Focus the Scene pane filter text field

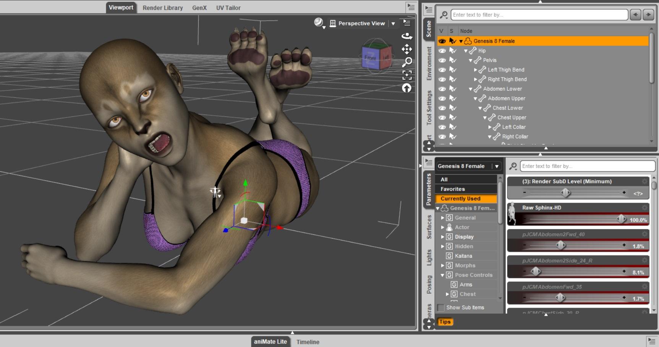point(539,15)
